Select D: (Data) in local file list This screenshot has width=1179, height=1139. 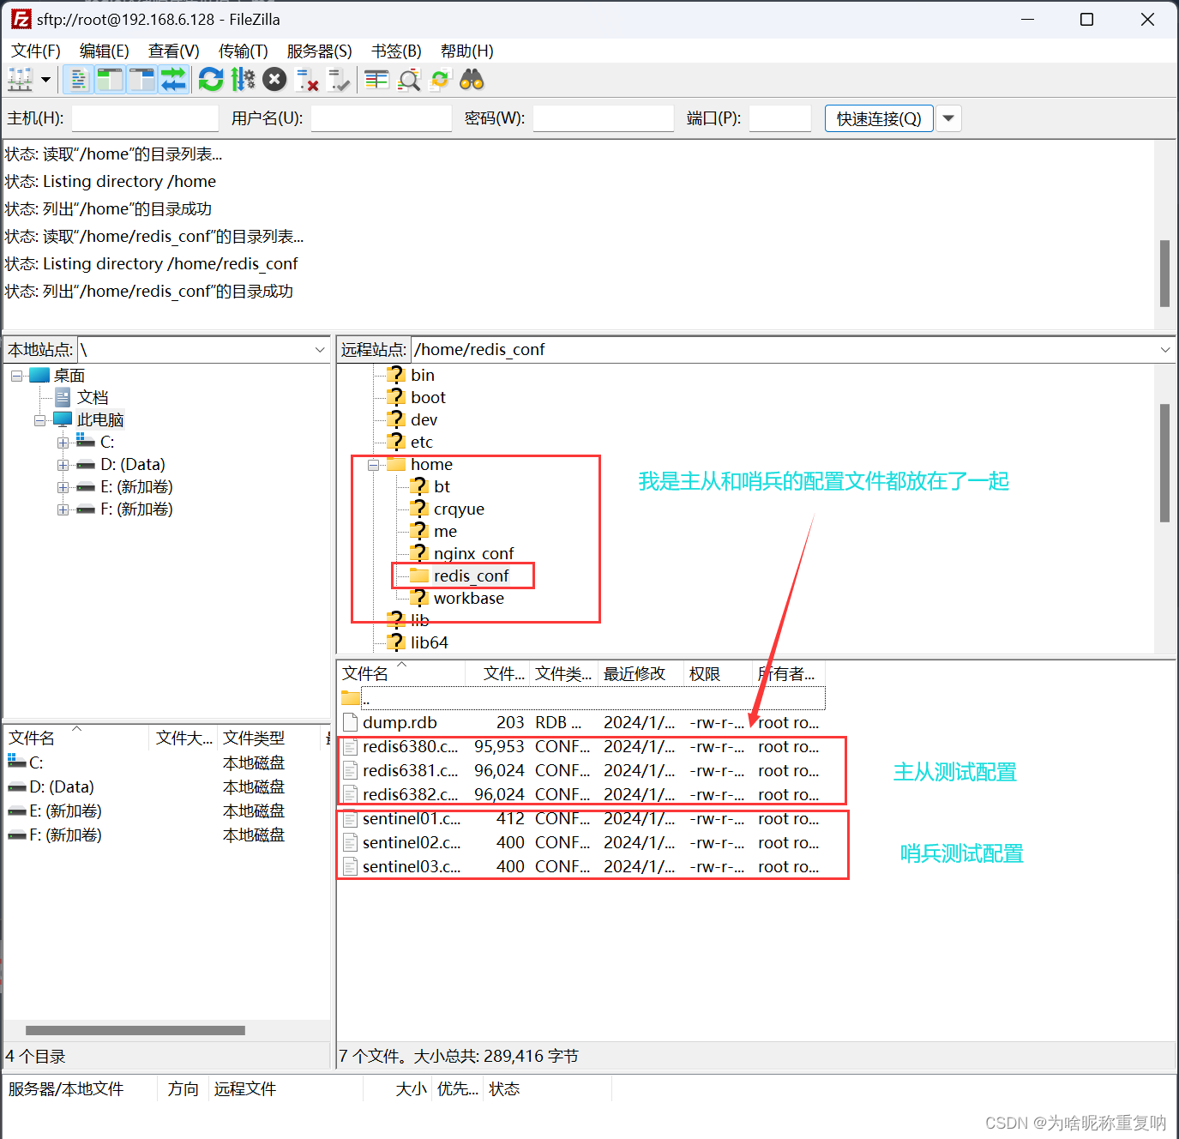[x=61, y=786]
